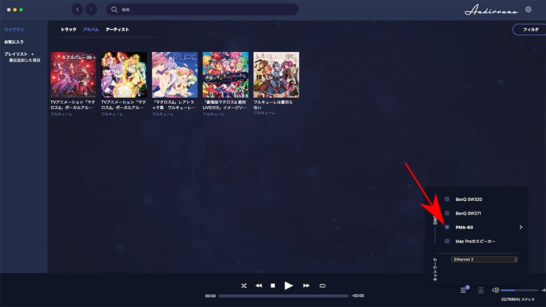The height and width of the screenshot is (307, 546).
Task: Click the 「マクロスΔ」レアトラック集 album title
Action: pyautogui.click(x=173, y=105)
